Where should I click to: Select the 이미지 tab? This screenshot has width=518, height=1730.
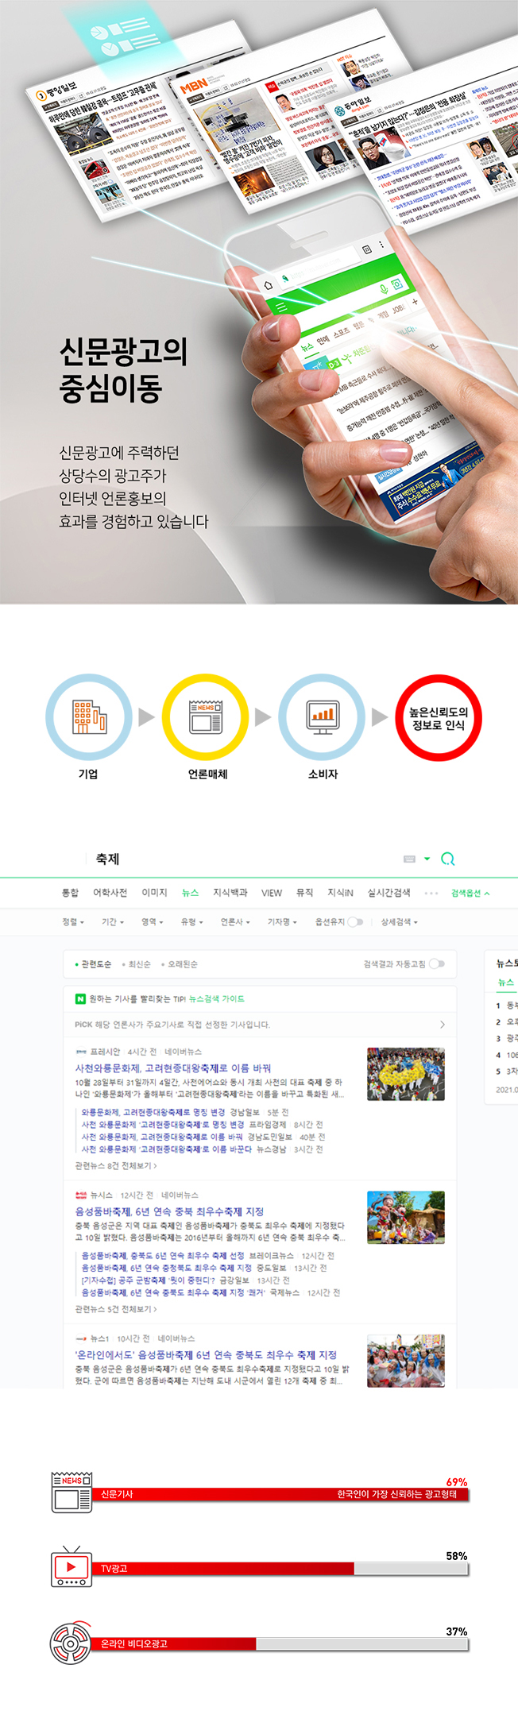click(x=154, y=893)
